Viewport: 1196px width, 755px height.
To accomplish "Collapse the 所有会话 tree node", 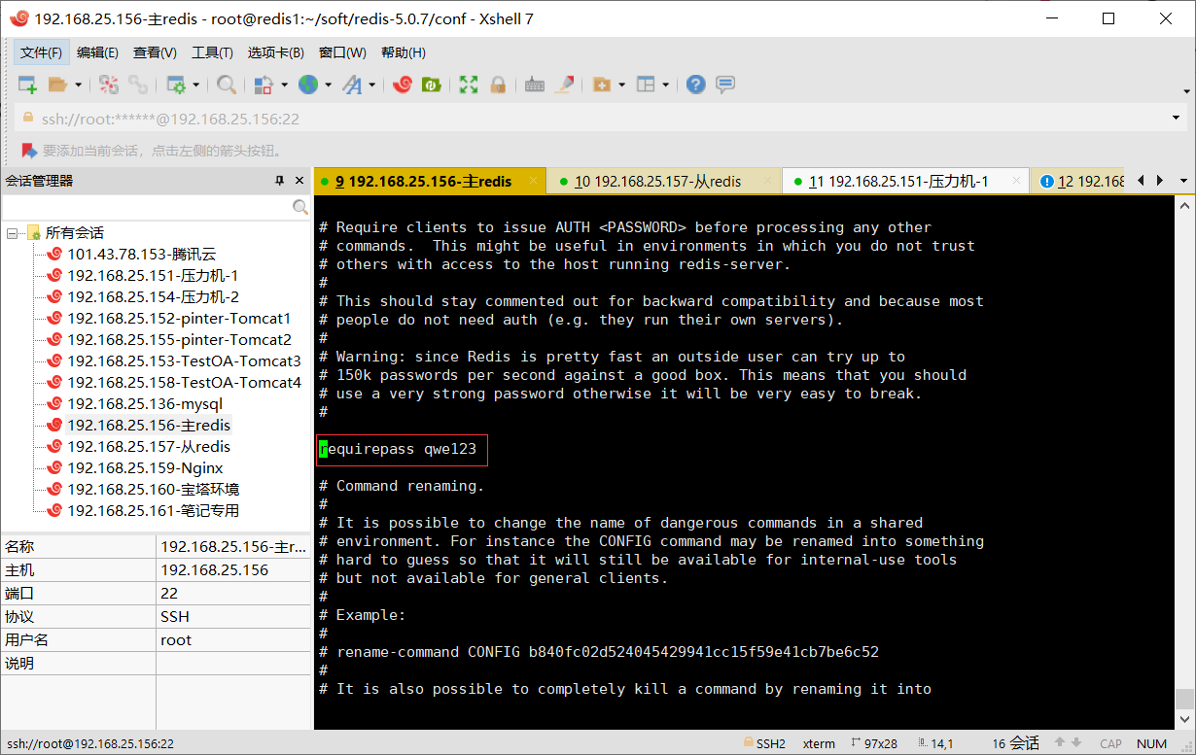I will (12, 233).
